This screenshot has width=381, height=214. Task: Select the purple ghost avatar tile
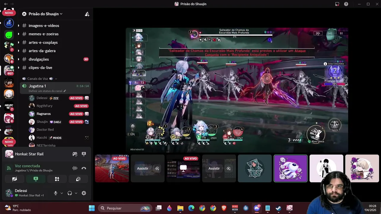click(291, 168)
